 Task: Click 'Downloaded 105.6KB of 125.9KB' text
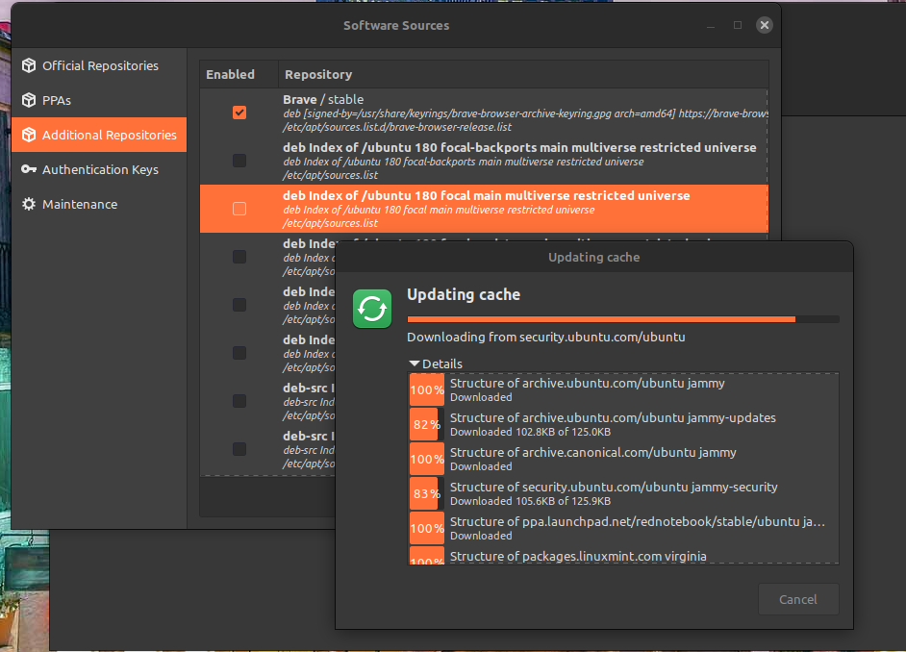[531, 501]
